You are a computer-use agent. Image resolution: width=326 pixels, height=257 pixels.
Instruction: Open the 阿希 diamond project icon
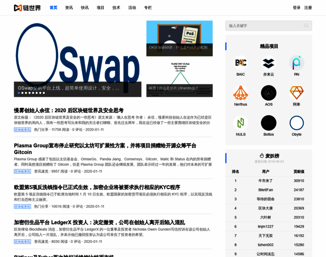pos(297,93)
